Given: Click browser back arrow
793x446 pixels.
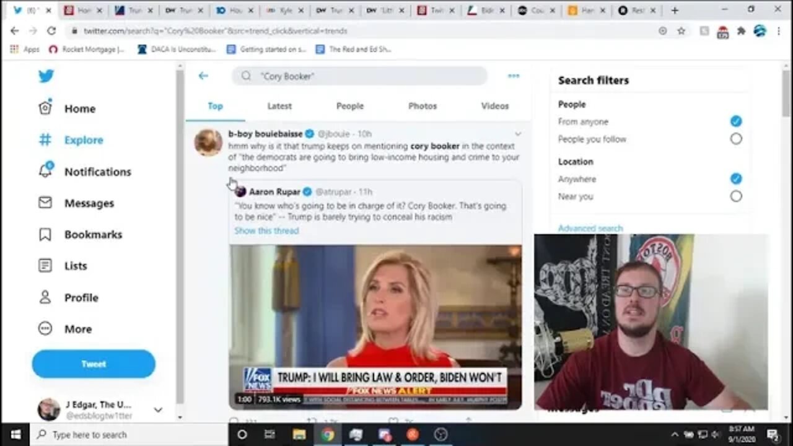Looking at the screenshot, I should (14, 31).
